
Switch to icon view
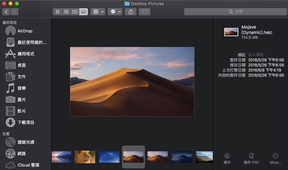click(57, 12)
